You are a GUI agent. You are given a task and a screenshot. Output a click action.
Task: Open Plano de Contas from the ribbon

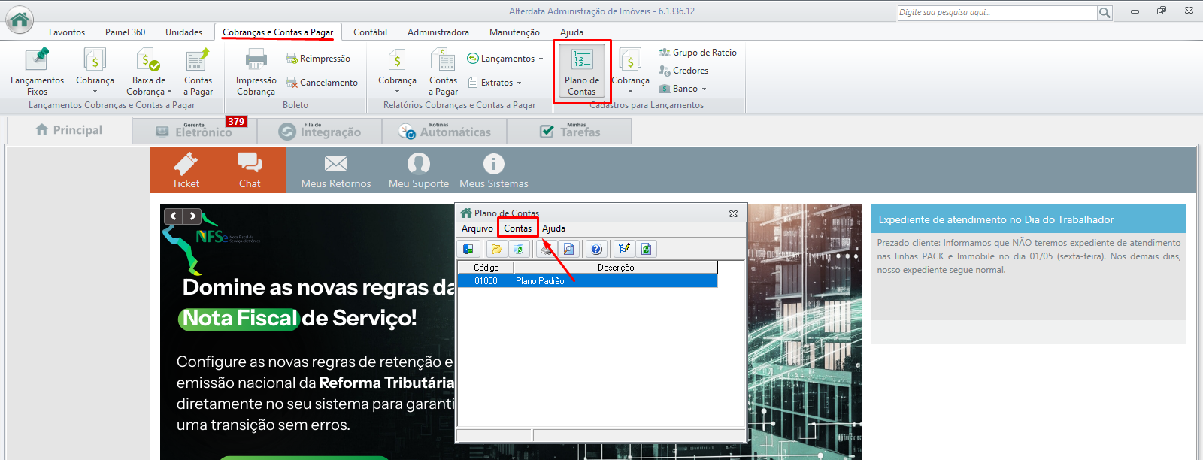582,71
